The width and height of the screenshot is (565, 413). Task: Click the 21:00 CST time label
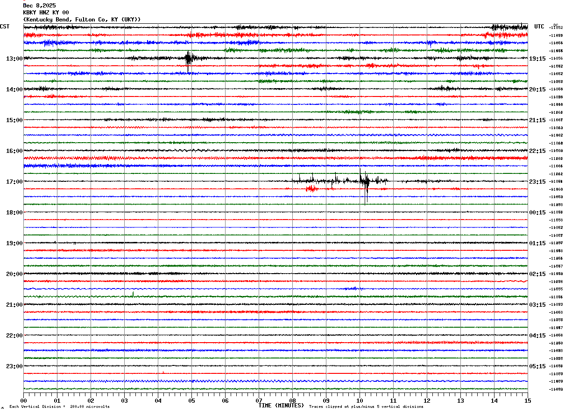click(x=14, y=305)
